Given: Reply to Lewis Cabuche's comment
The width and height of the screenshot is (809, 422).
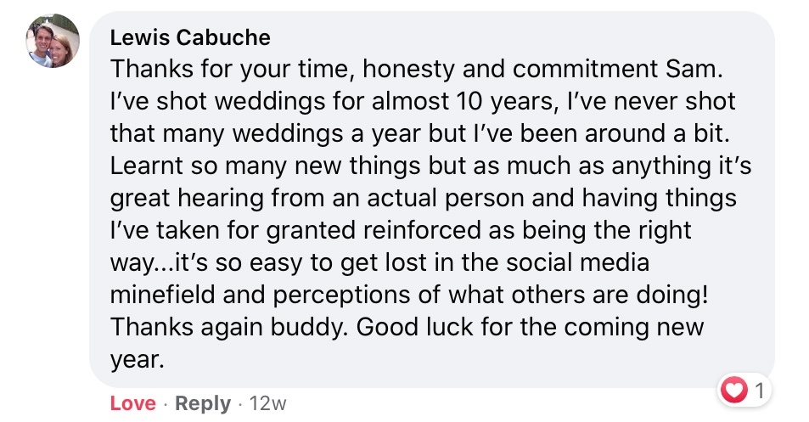Looking at the screenshot, I should pos(203,403).
